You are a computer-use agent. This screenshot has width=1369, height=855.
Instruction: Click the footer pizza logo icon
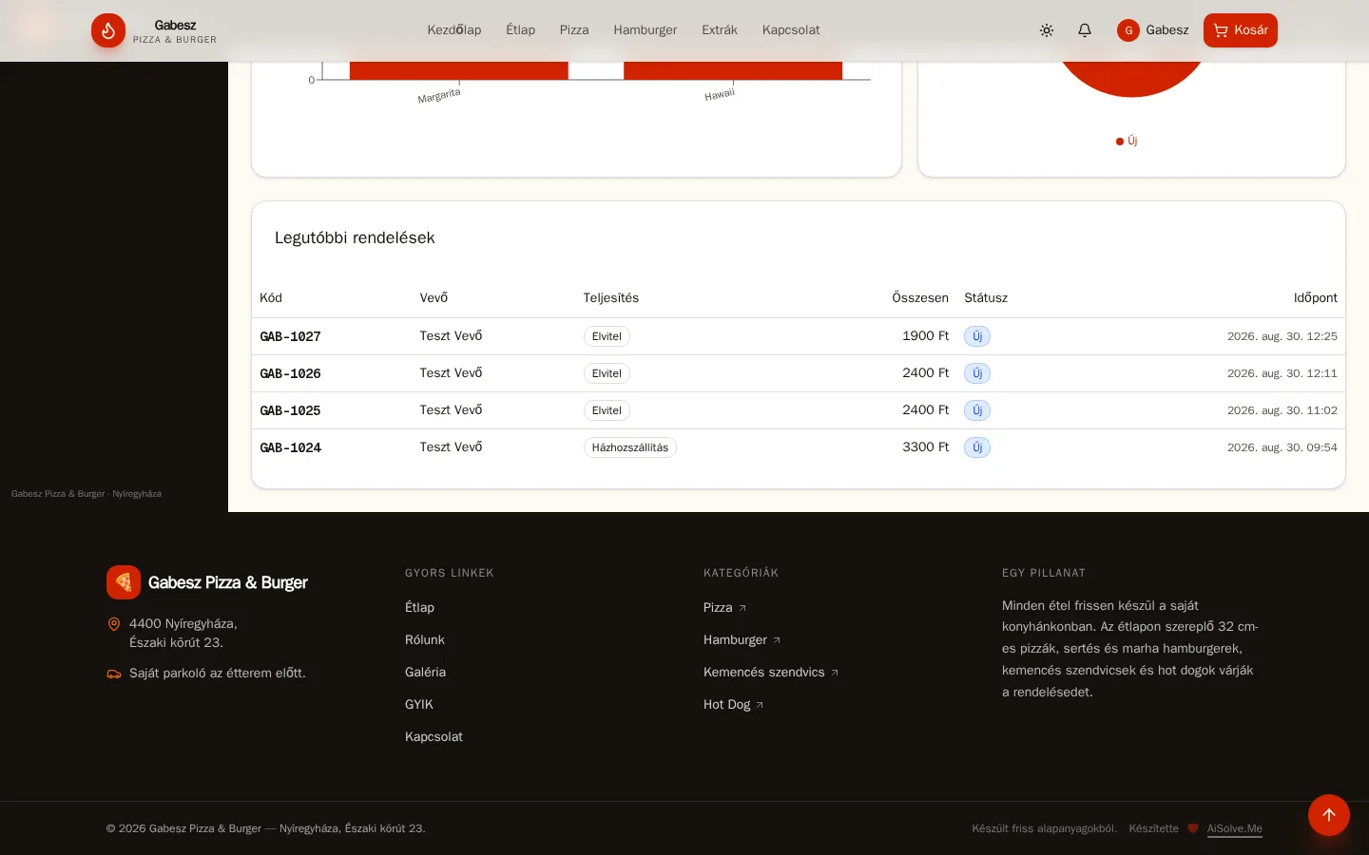[x=124, y=582]
